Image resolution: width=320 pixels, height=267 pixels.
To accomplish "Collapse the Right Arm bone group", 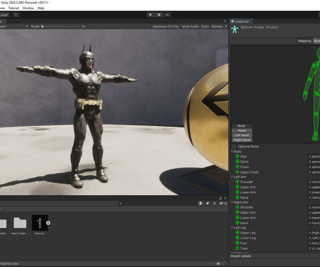I will pos(232,202).
